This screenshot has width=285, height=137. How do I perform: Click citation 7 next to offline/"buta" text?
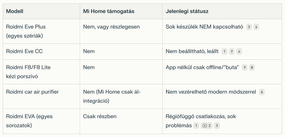point(245,68)
